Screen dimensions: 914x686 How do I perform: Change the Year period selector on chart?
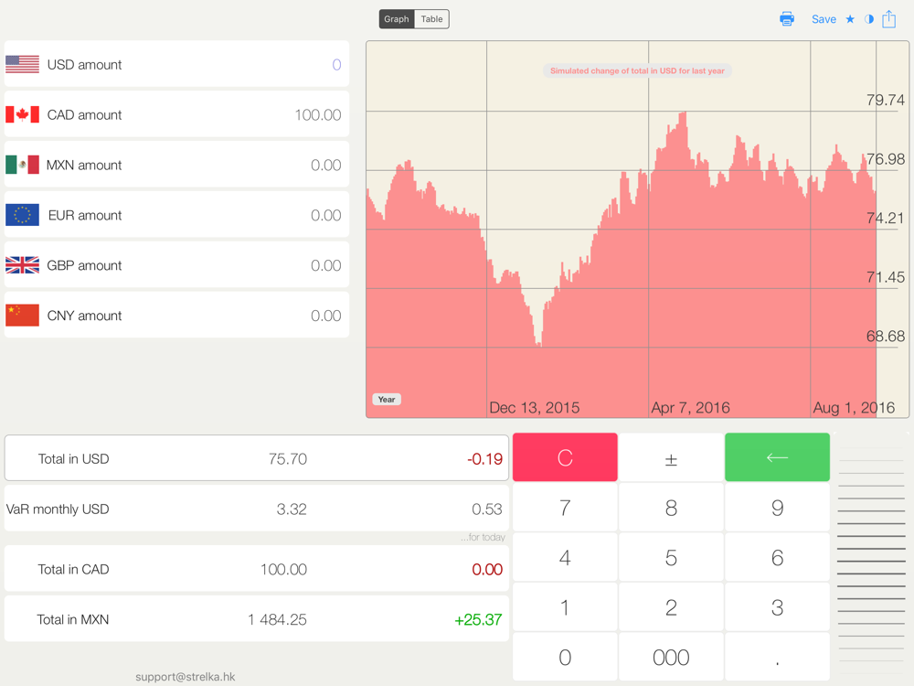pyautogui.click(x=387, y=400)
